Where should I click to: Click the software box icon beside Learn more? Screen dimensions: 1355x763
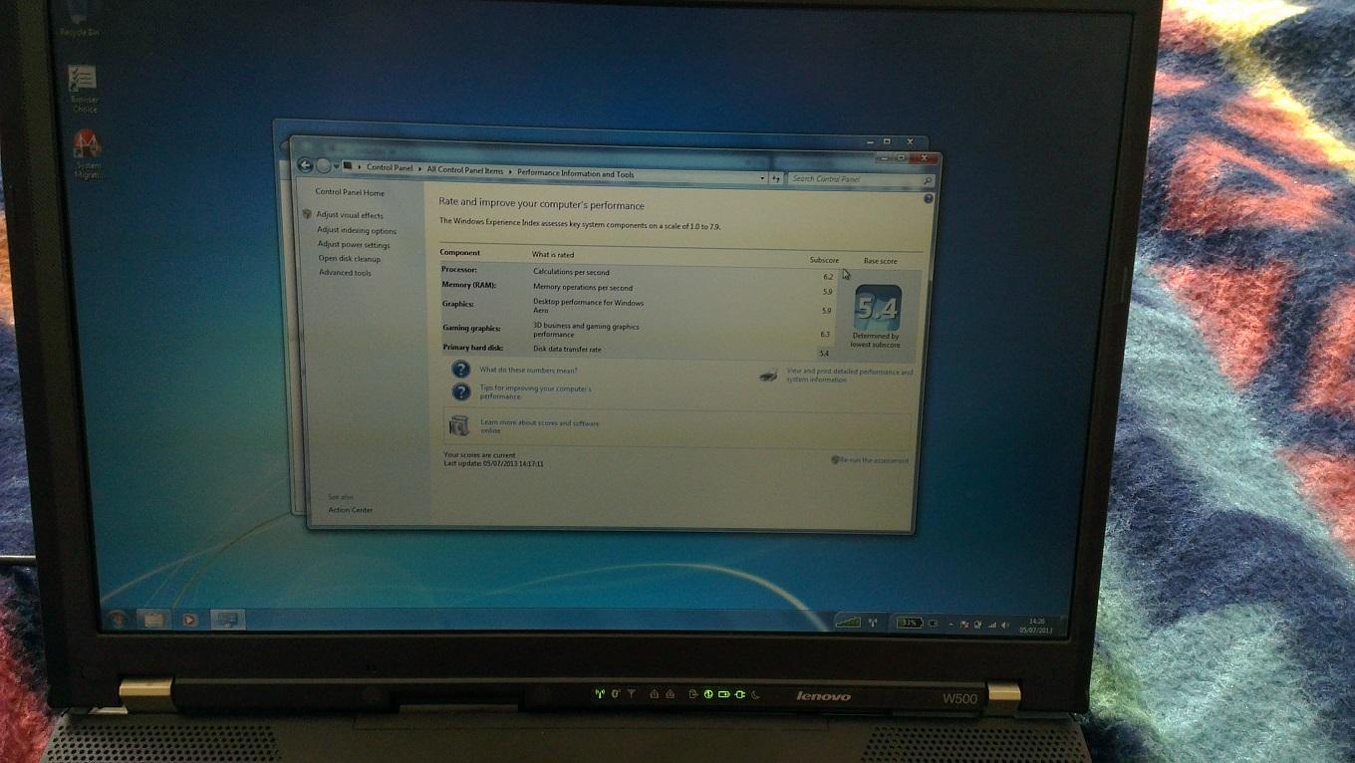(458, 425)
